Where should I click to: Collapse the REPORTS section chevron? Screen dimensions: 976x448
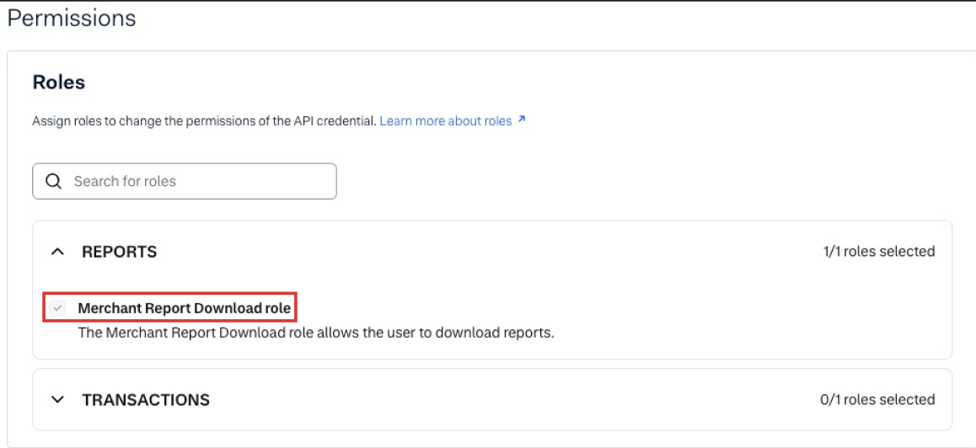[x=58, y=252]
